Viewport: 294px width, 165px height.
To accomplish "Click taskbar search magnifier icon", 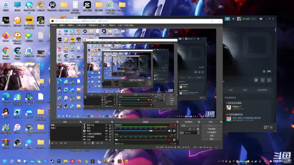I will point(12,161).
